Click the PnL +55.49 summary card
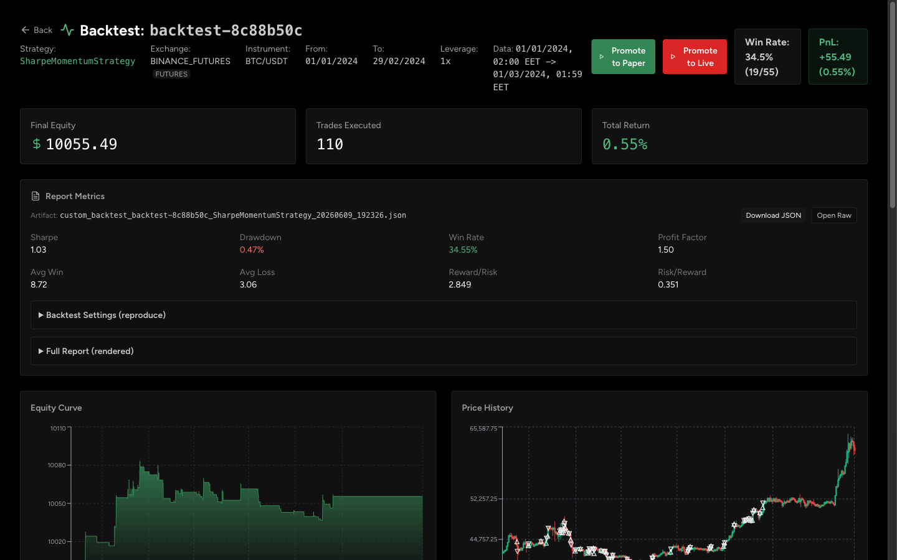The image size is (897, 560). point(838,57)
